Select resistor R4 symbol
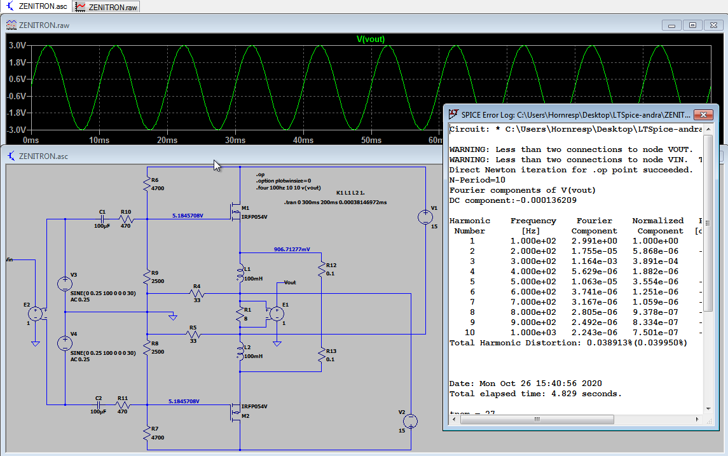The height and width of the screenshot is (456, 728). tap(197, 293)
